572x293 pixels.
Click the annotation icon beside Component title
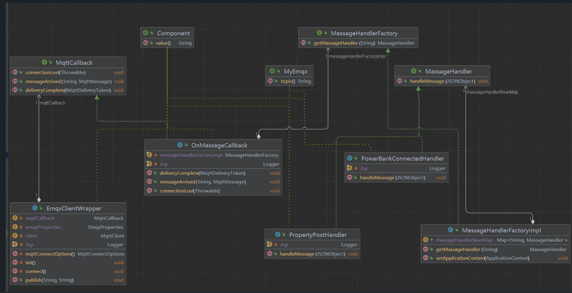point(146,33)
